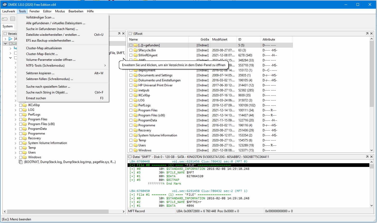Check the $WinREAgent row checkbox
The width and height of the screenshot is (377, 223).
click(131, 55)
